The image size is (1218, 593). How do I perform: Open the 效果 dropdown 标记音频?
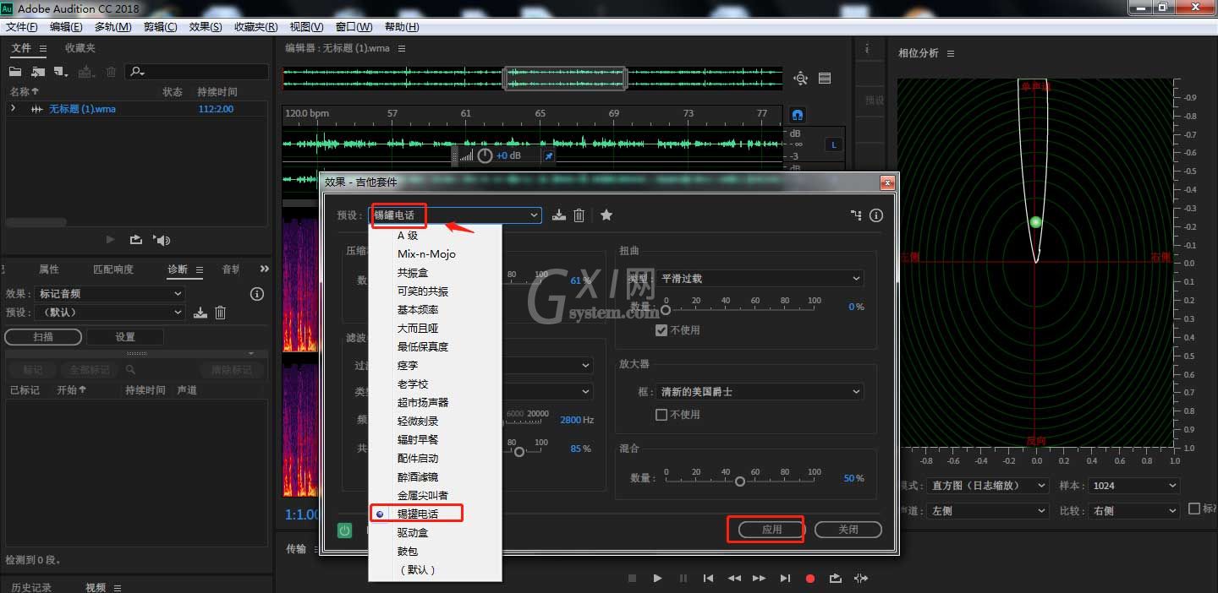pos(109,294)
